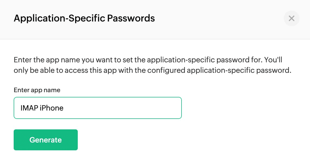Close the Application-Specific Passwords dialog
The width and height of the screenshot is (310, 165).
(x=291, y=18)
